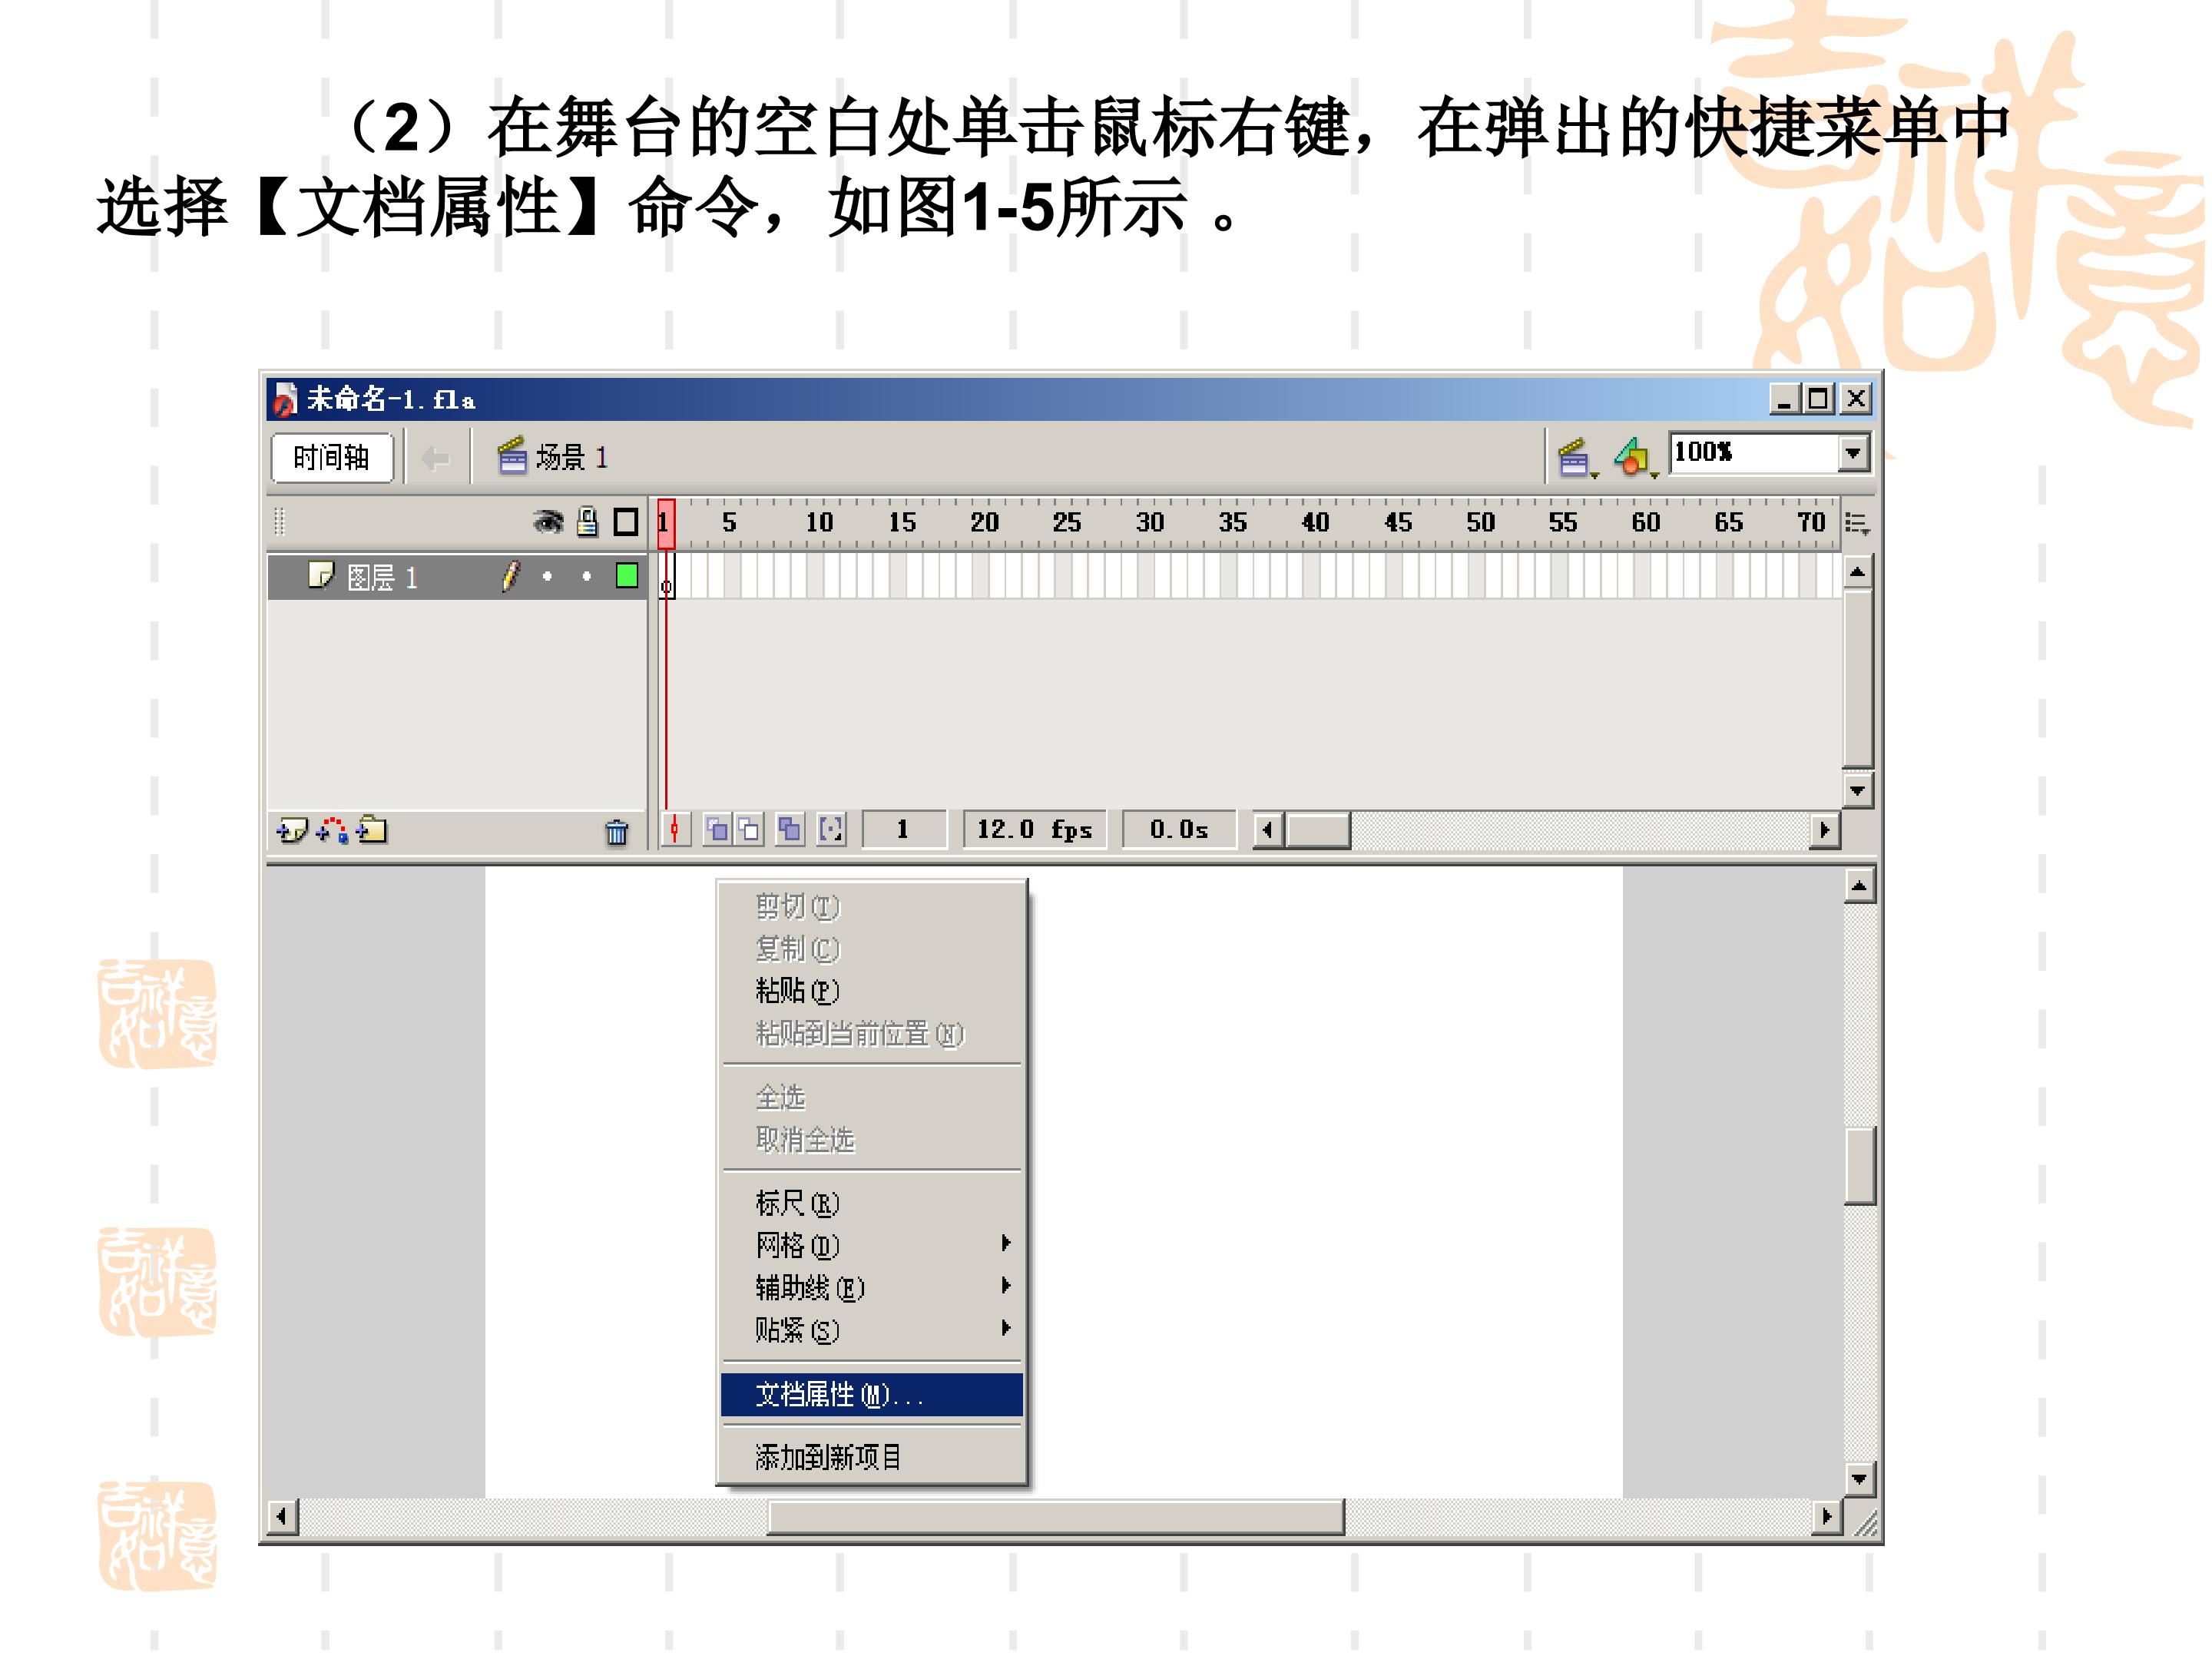
Task: Click the Modify Onion Markers icon
Action: coord(830,829)
